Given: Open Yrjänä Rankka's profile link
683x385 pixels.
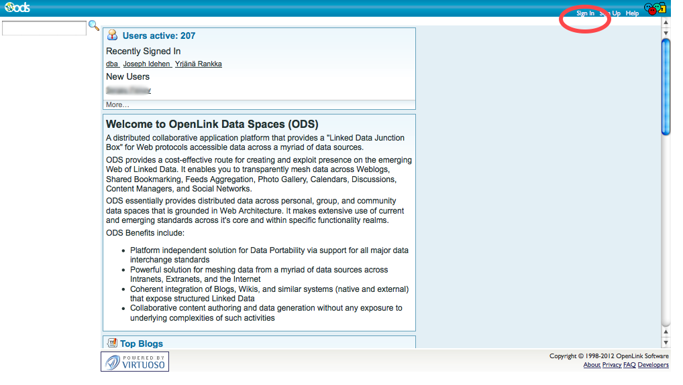Looking at the screenshot, I should coord(199,64).
